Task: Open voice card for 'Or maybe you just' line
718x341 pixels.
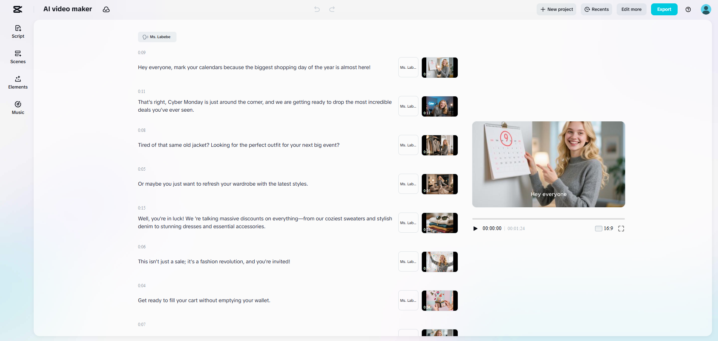Action: [408, 184]
